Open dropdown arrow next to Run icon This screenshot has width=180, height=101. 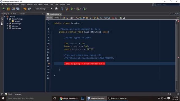(74, 9)
